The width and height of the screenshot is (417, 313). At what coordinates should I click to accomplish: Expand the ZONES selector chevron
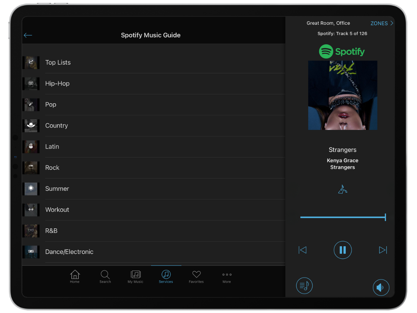point(393,23)
